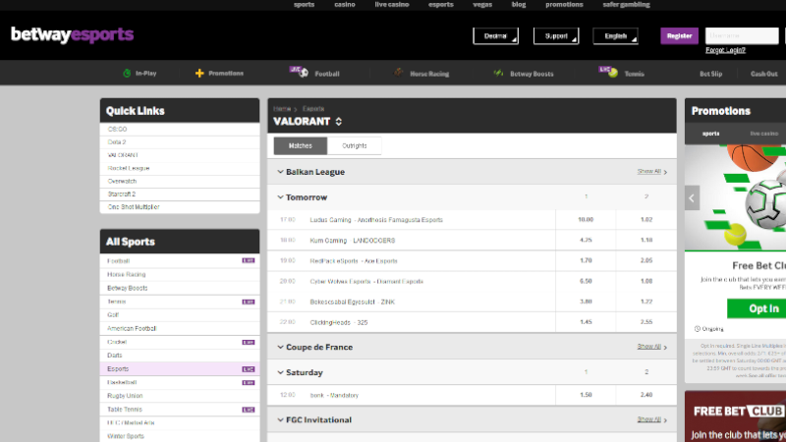Open the Decimal odds format dropdown
Image resolution: width=786 pixels, height=442 pixels.
pos(496,36)
